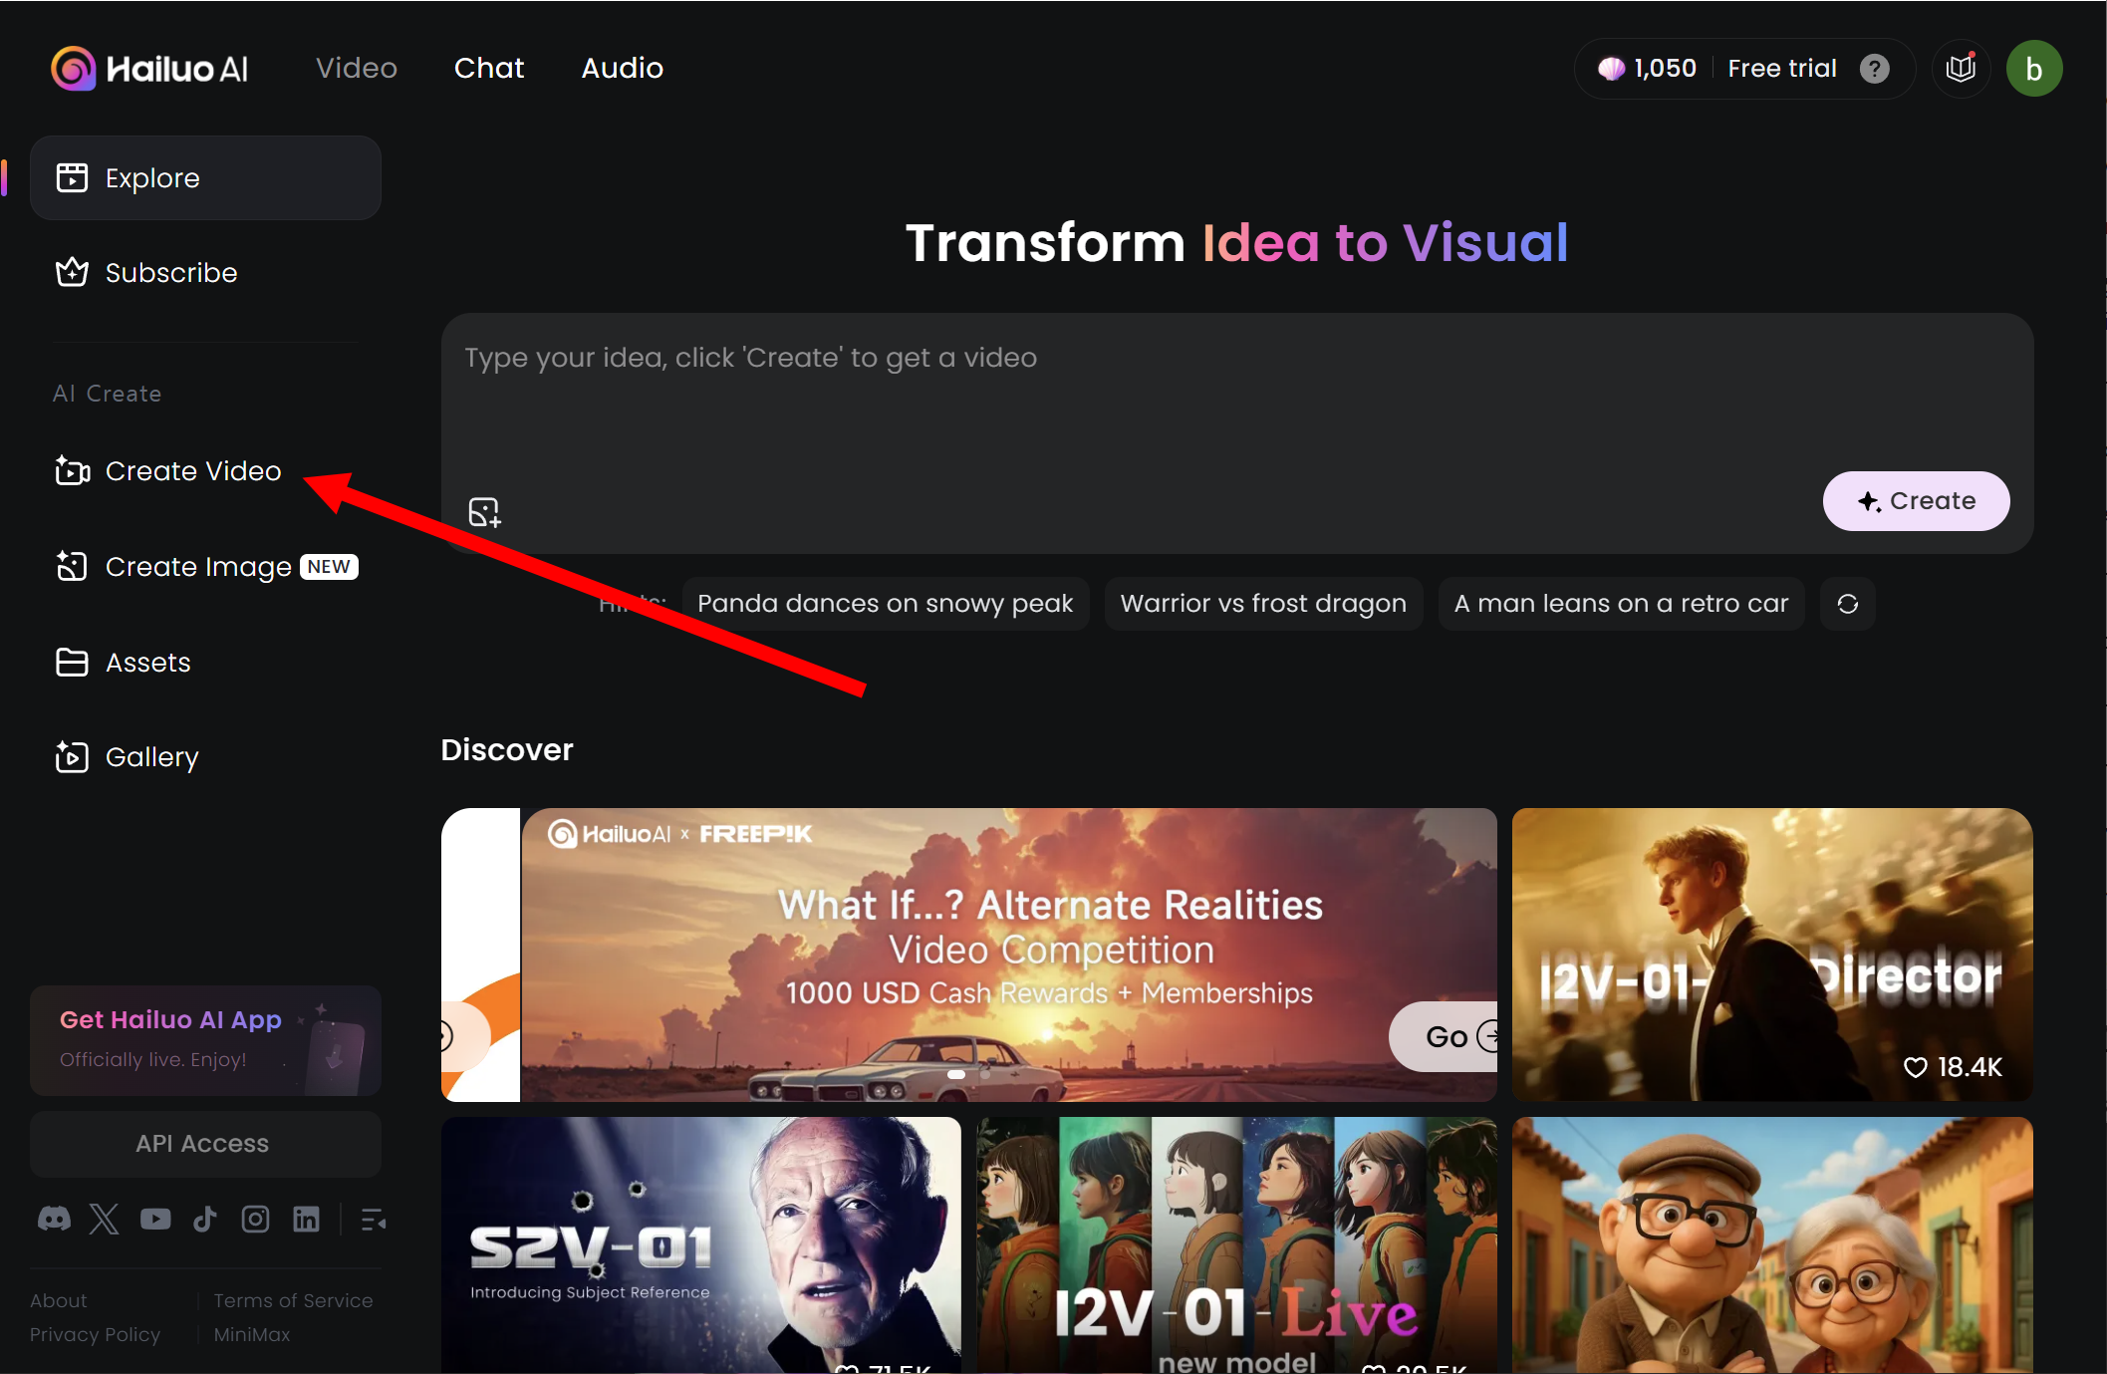This screenshot has height=1374, width=2107.
Task: Open the TikTok social icon
Action: pyautogui.click(x=205, y=1219)
